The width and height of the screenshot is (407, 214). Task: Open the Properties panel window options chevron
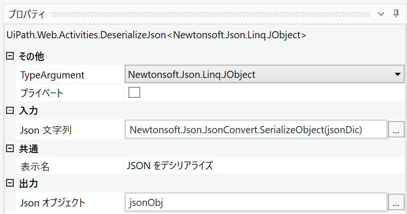tap(382, 14)
